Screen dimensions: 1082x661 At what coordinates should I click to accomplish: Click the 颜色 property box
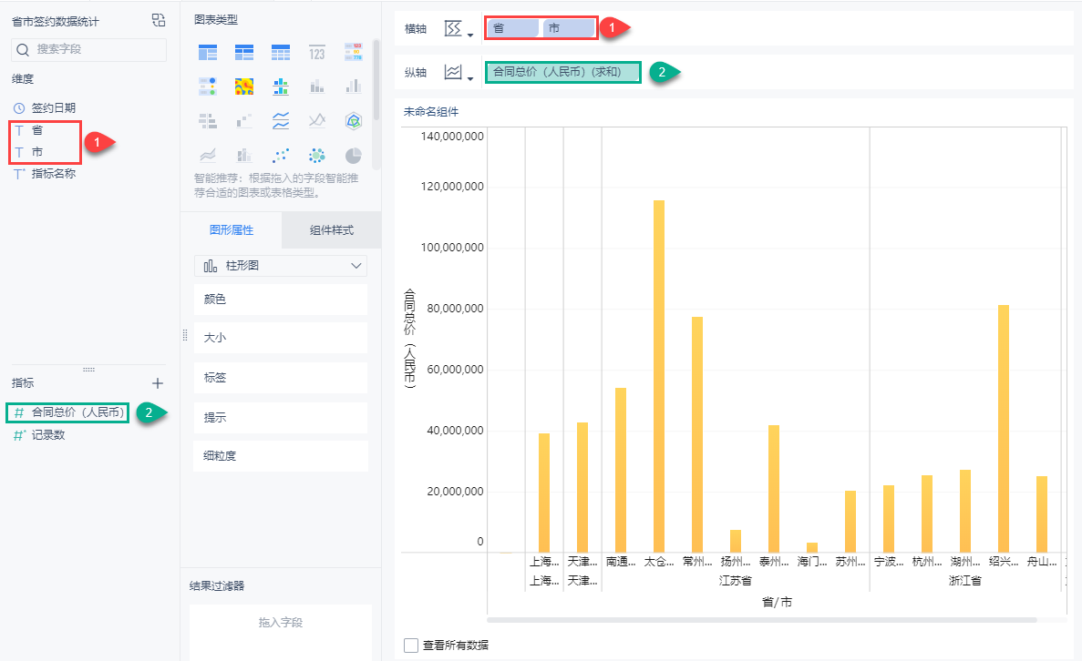(281, 300)
